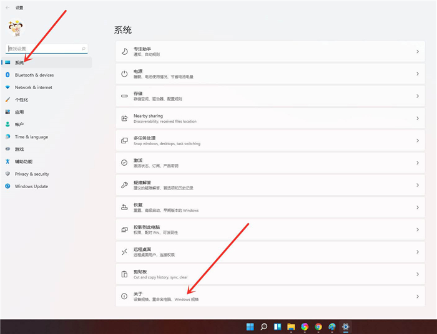This screenshot has width=437, height=334.
Task: Click the Bluetooth & devices sidebar icon
Action: click(8, 75)
